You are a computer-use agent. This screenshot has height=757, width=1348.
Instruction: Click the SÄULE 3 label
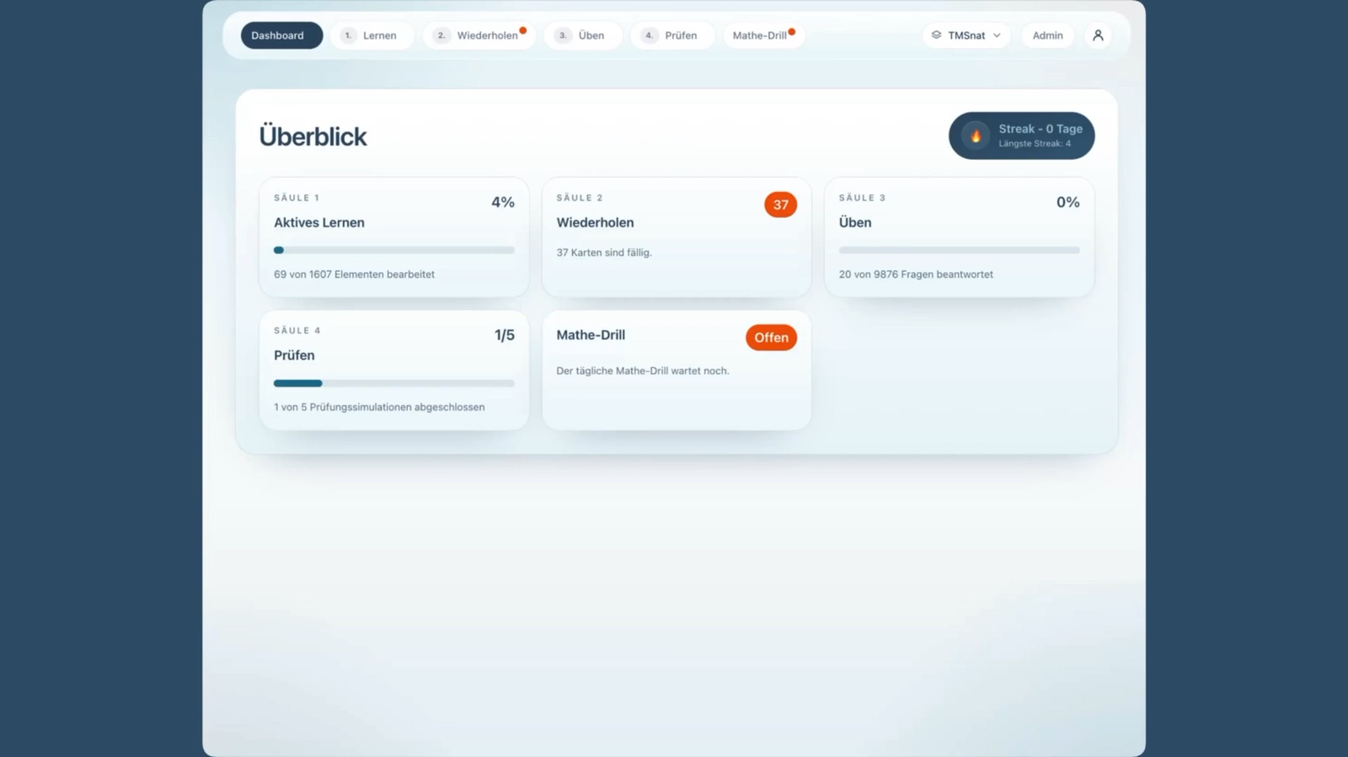pos(862,198)
